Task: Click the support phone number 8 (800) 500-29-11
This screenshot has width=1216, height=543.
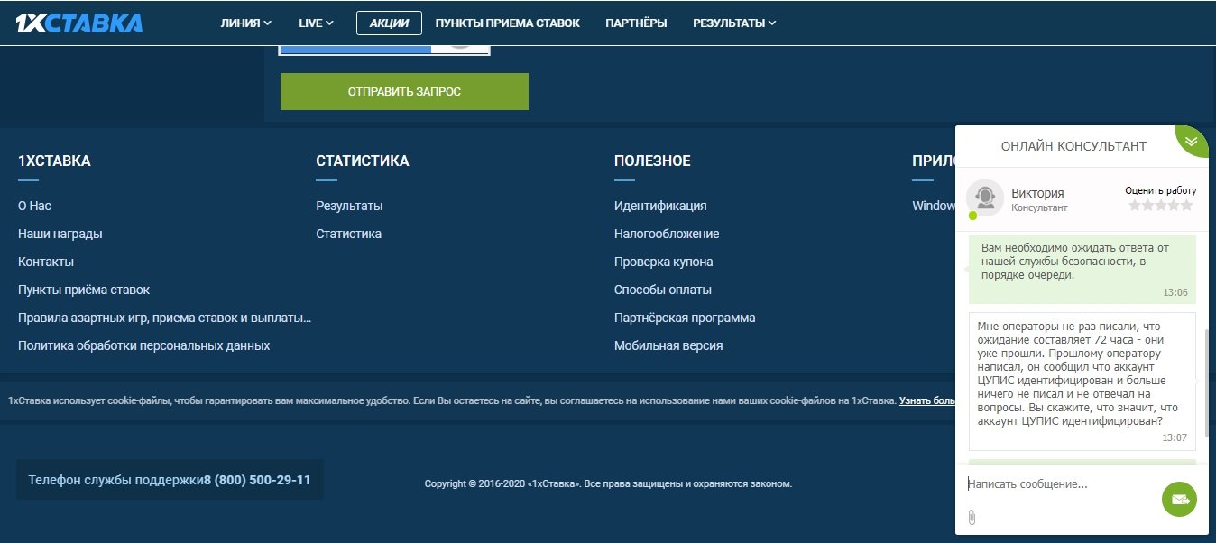Action: pos(257,480)
